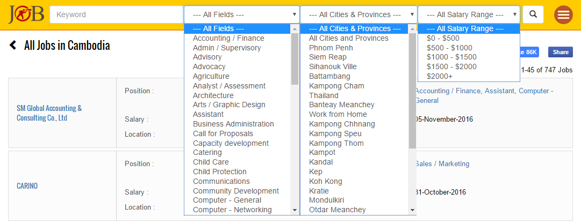Click the fields list scrollbar thumb
Viewport: 581px width, 223px height.
click(295, 59)
